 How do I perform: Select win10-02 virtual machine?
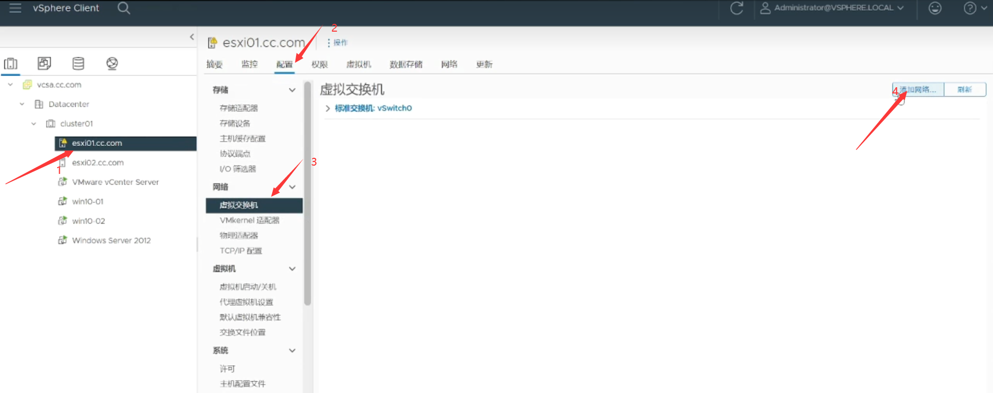(88, 221)
